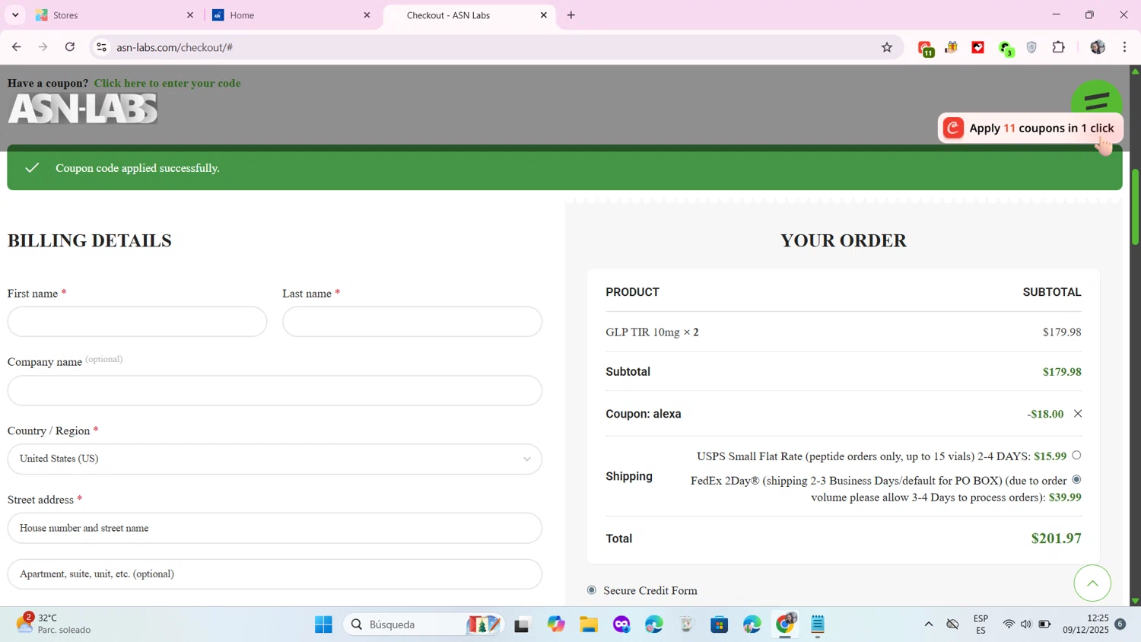Open File Explorer from the taskbar
The width and height of the screenshot is (1141, 642).
coord(589,625)
